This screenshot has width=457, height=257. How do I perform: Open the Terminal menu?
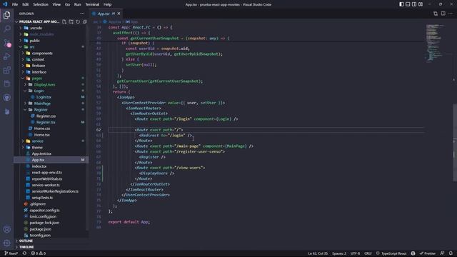click(x=92, y=4)
